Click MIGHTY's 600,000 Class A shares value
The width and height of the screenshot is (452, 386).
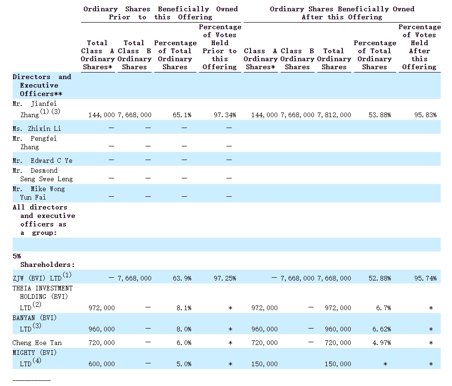point(102,364)
